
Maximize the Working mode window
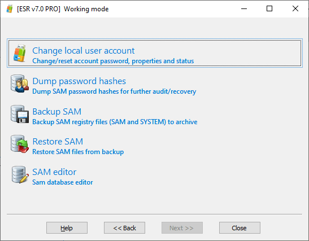pos(269,8)
